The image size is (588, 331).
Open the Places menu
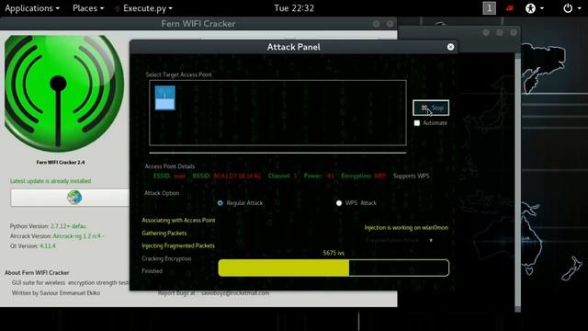click(88, 8)
